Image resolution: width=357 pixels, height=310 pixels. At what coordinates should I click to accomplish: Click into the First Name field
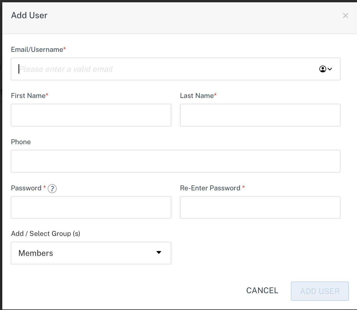pyautogui.click(x=91, y=115)
